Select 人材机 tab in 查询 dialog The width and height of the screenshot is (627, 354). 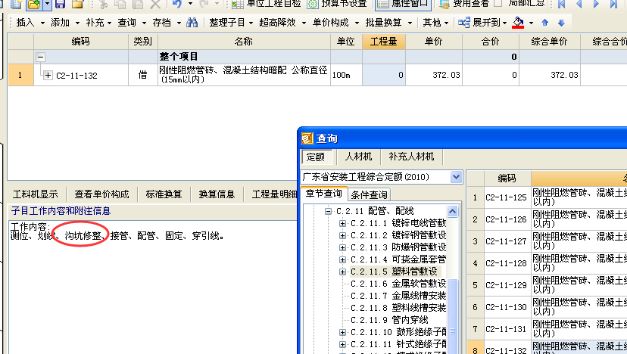[x=358, y=157]
